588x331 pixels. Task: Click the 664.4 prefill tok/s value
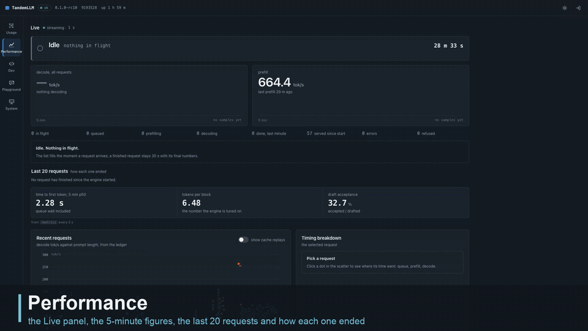click(x=274, y=82)
